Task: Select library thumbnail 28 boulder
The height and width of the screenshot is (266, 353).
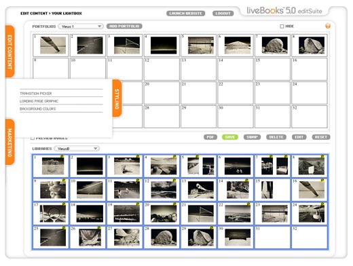Action: [x=164, y=237]
